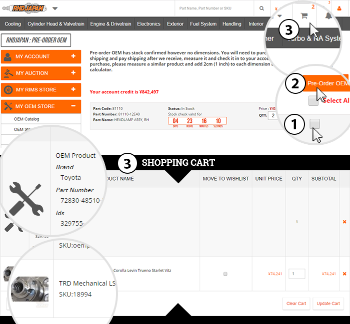Open the yen currency selector
This screenshot has width=350, height=324.
pos(276,9)
